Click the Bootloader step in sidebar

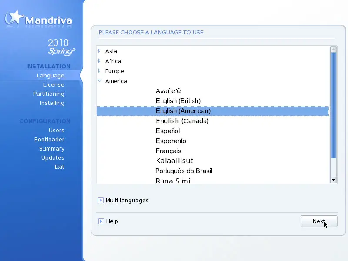coord(49,139)
